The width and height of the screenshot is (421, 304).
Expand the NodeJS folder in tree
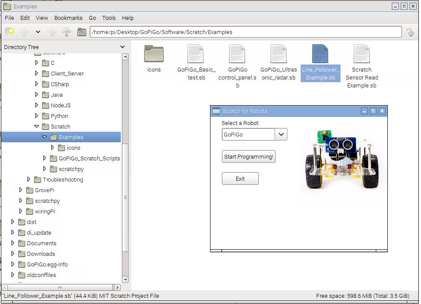coord(37,105)
